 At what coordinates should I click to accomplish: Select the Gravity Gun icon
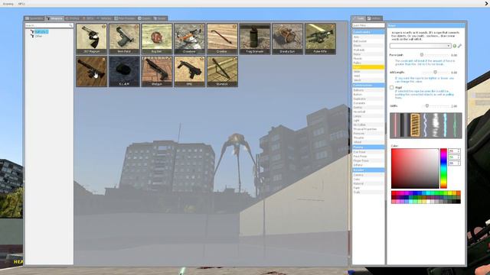(x=288, y=39)
